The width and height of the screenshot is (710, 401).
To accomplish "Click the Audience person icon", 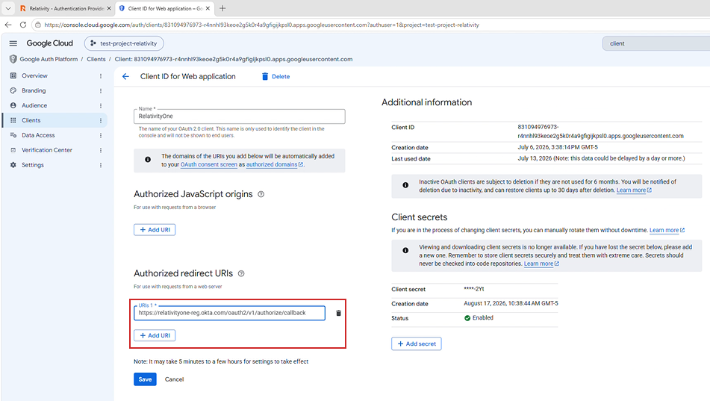I will (x=13, y=105).
